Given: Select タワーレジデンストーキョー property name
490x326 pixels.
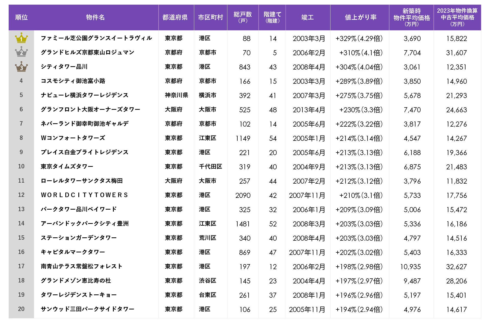Looking at the screenshot, I should click(x=79, y=295).
